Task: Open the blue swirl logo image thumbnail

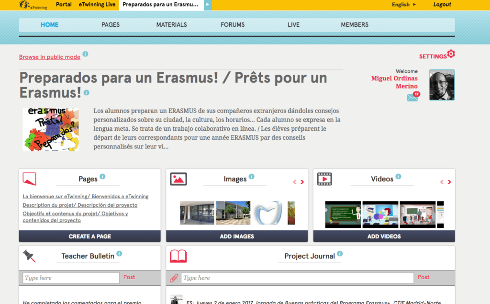Action: tap(269, 213)
